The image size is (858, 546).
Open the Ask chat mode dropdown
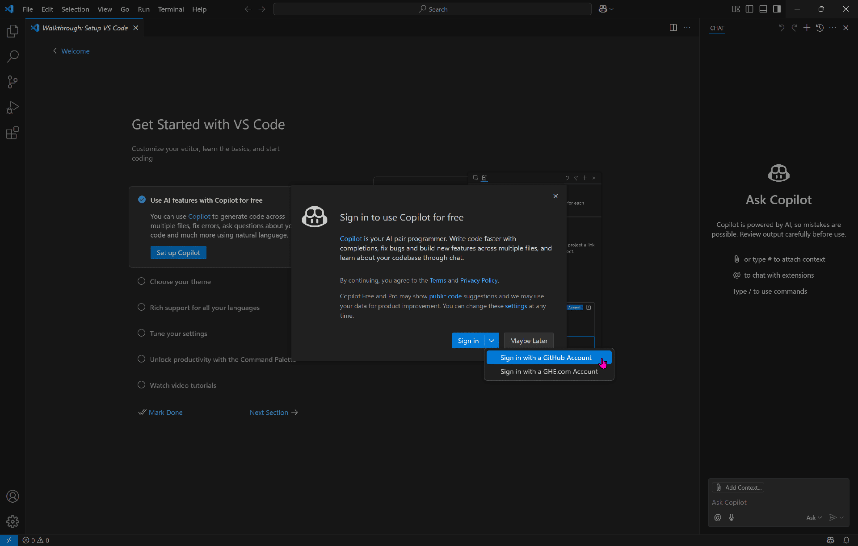[814, 517]
